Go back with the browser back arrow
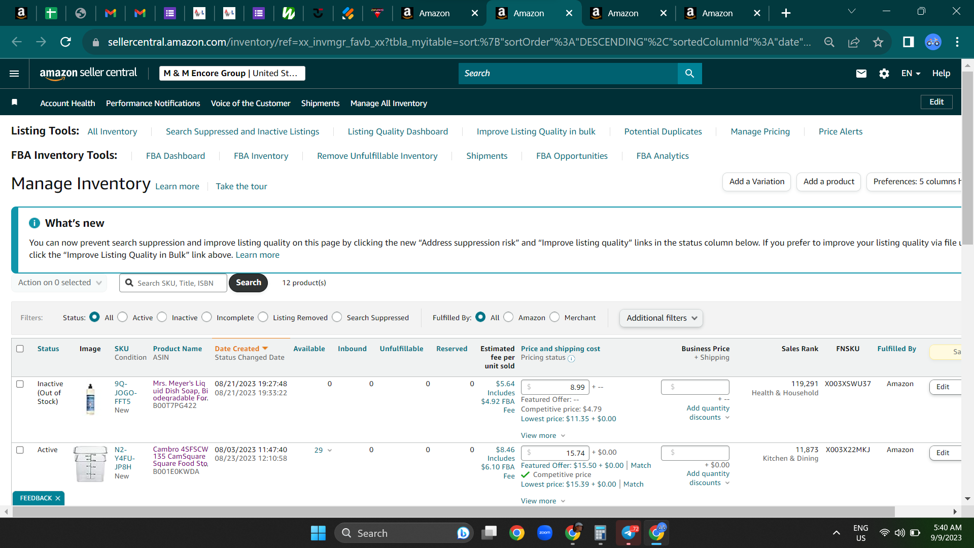Image resolution: width=974 pixels, height=548 pixels. coord(17,42)
